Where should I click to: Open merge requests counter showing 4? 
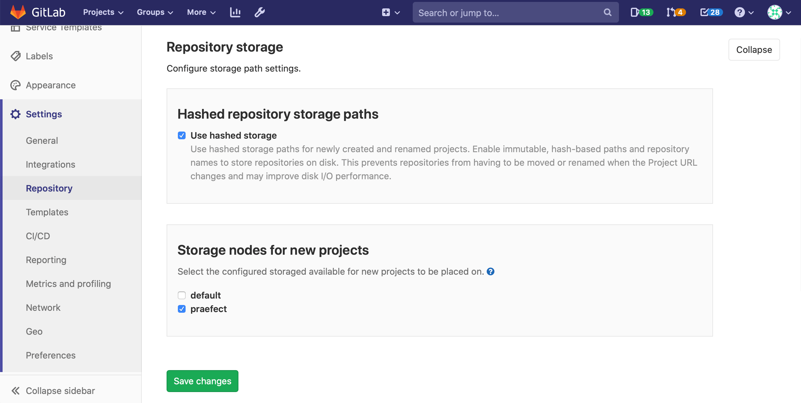[676, 12]
